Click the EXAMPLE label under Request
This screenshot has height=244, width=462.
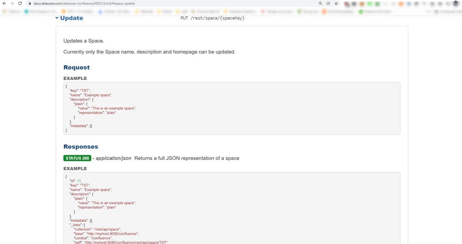coord(75,78)
